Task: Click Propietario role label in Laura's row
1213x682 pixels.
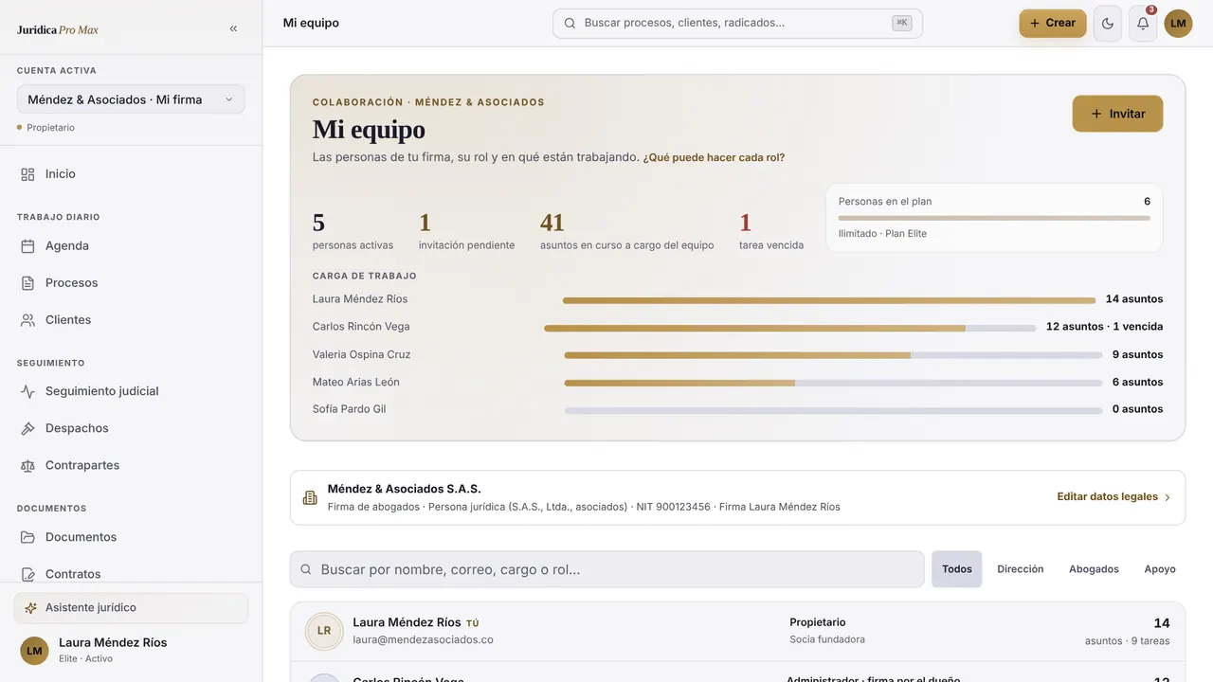Action: point(817,623)
